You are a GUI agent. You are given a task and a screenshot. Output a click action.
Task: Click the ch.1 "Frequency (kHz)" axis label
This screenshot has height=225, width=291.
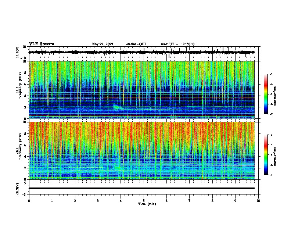[x=20, y=85]
